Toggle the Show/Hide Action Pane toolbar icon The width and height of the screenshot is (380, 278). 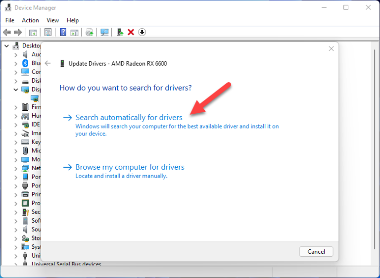(74, 32)
